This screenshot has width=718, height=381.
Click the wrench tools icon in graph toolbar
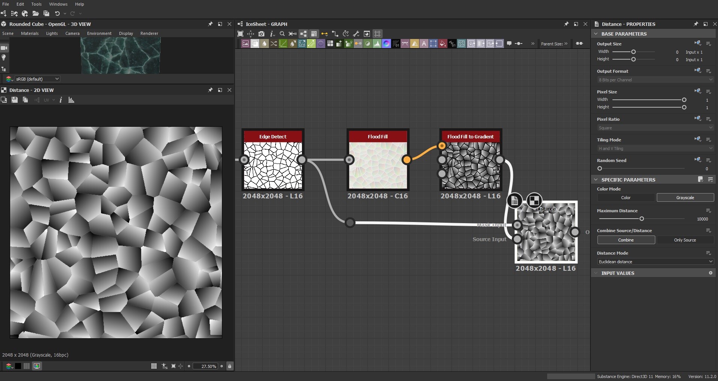tap(356, 34)
